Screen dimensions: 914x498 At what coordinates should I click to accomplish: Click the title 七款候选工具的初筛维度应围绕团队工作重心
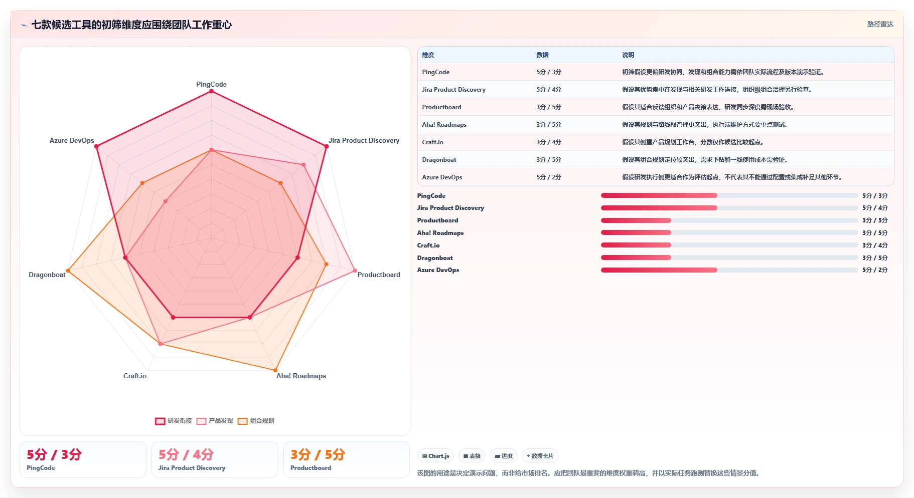(131, 25)
